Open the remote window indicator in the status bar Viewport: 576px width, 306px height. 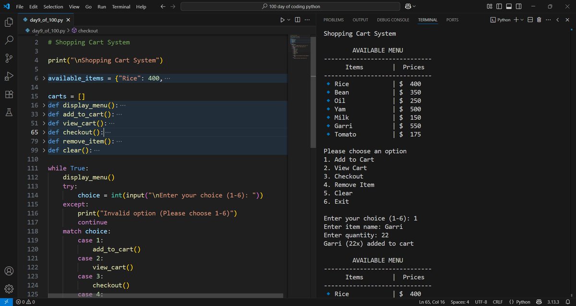tap(6, 302)
